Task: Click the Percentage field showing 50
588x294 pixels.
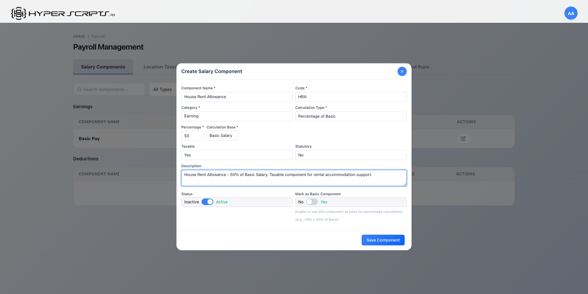Action: tap(192, 136)
